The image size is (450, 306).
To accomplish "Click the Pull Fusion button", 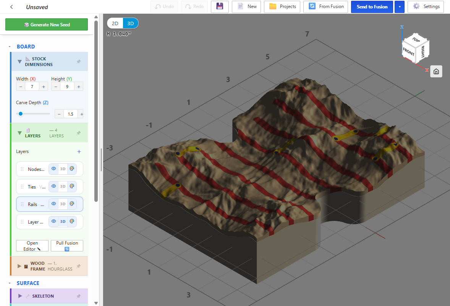I will [67, 246].
